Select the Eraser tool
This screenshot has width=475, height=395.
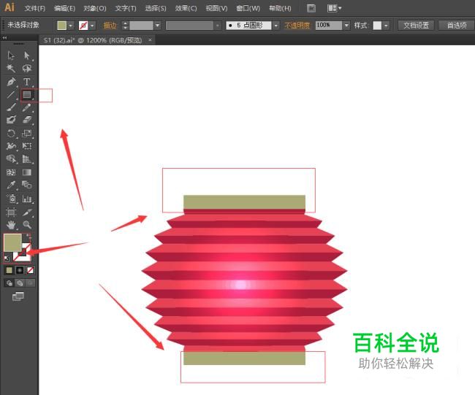(27, 120)
